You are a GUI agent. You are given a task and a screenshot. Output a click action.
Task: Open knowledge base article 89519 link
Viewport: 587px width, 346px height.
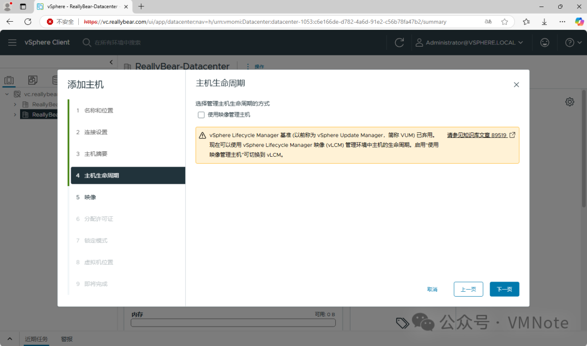point(480,135)
